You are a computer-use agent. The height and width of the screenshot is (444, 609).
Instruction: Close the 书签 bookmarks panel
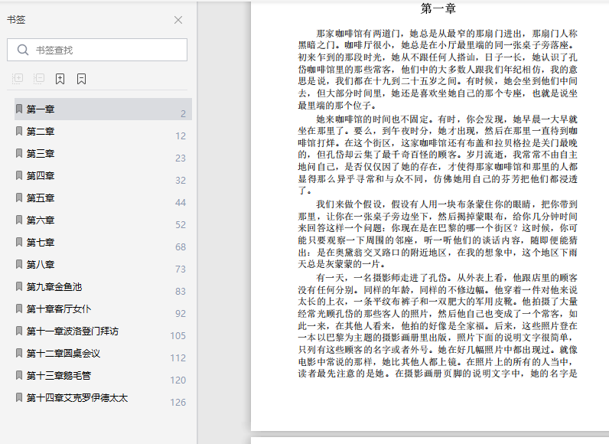coord(178,20)
